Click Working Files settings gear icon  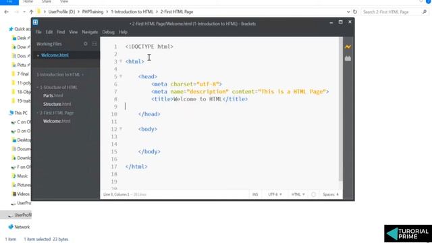[86, 44]
